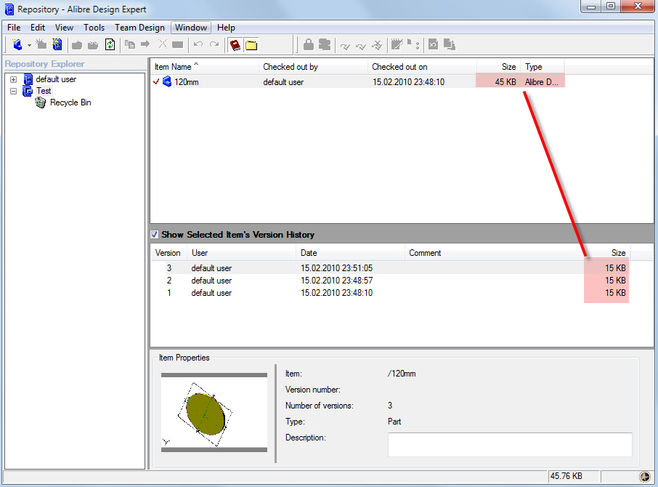658x487 pixels.
Task: Click the 45 KB size cell
Action: pos(505,82)
